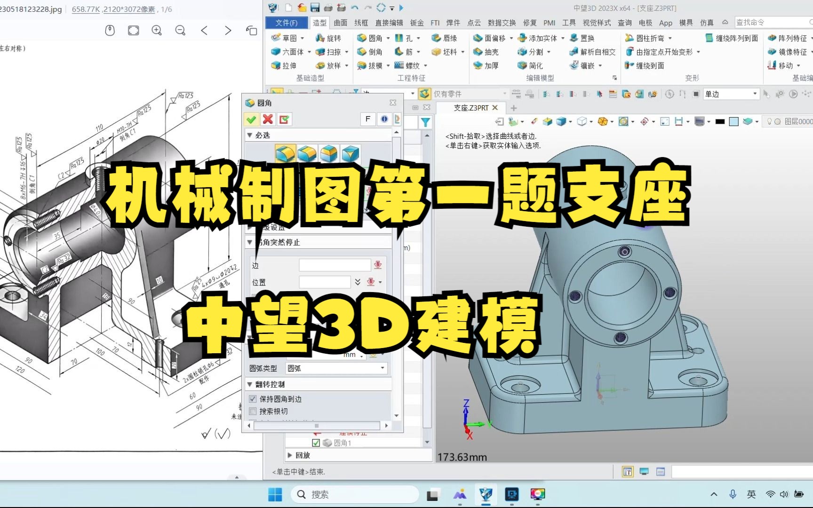
Task: Select the 抽壳 shell tool
Action: pyautogui.click(x=486, y=52)
